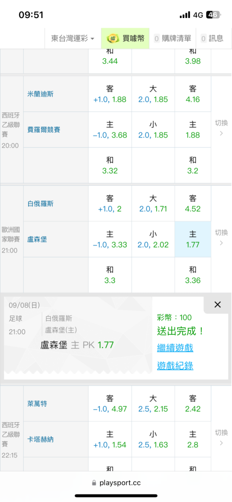The height and width of the screenshot is (502, 232).
Task: Expand 切換 for the 萊萬特 match
Action: (x=221, y=438)
